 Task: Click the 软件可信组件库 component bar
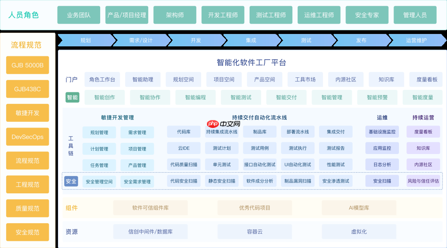150,208
